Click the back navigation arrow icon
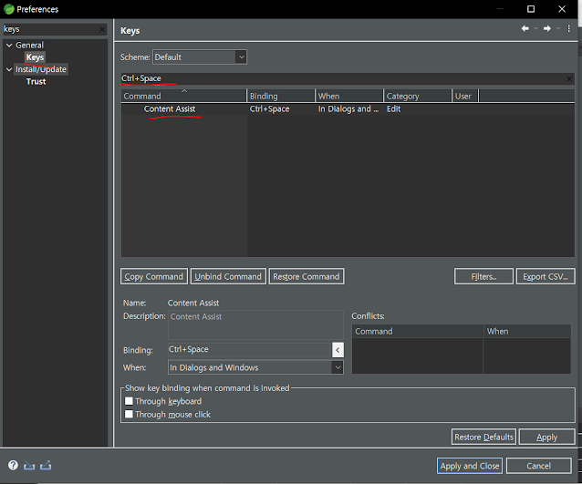582x484 pixels. (x=525, y=28)
